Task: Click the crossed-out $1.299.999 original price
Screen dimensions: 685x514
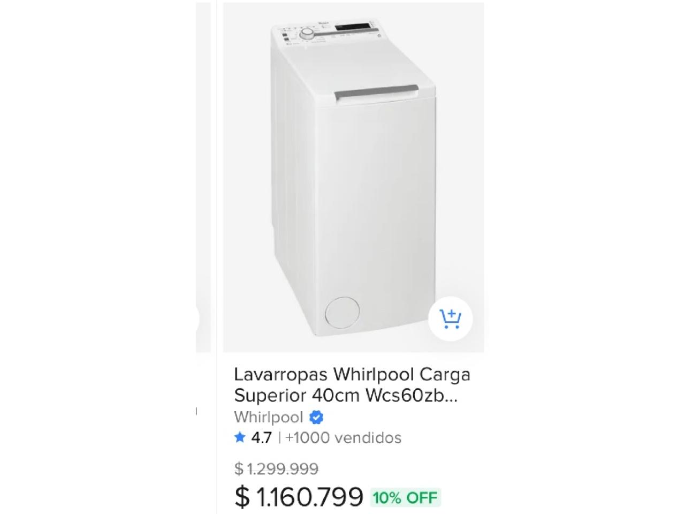Action: (276, 469)
